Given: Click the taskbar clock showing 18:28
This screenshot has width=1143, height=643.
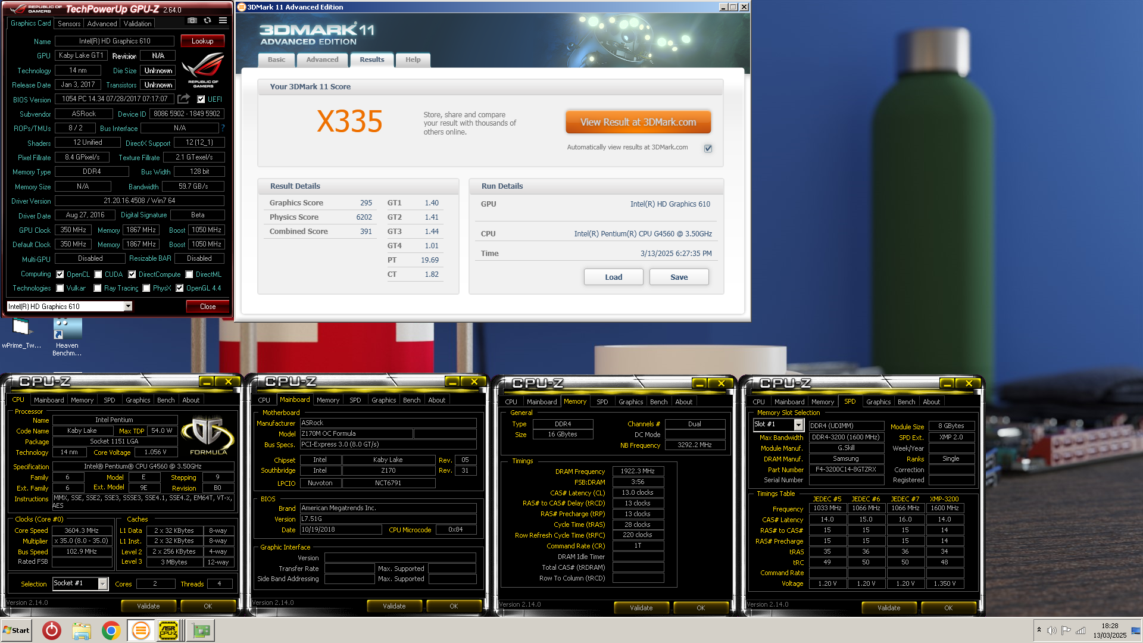Looking at the screenshot, I should 1110,626.
